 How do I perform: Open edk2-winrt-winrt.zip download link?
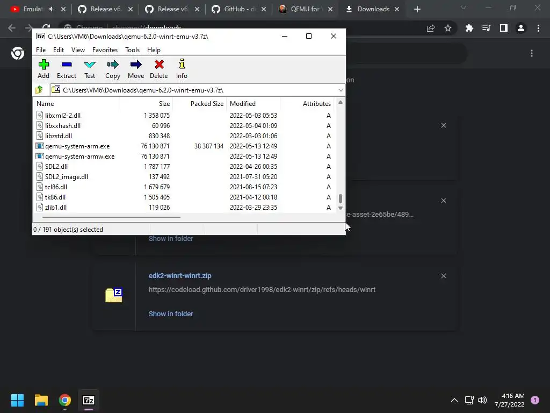coord(180,276)
